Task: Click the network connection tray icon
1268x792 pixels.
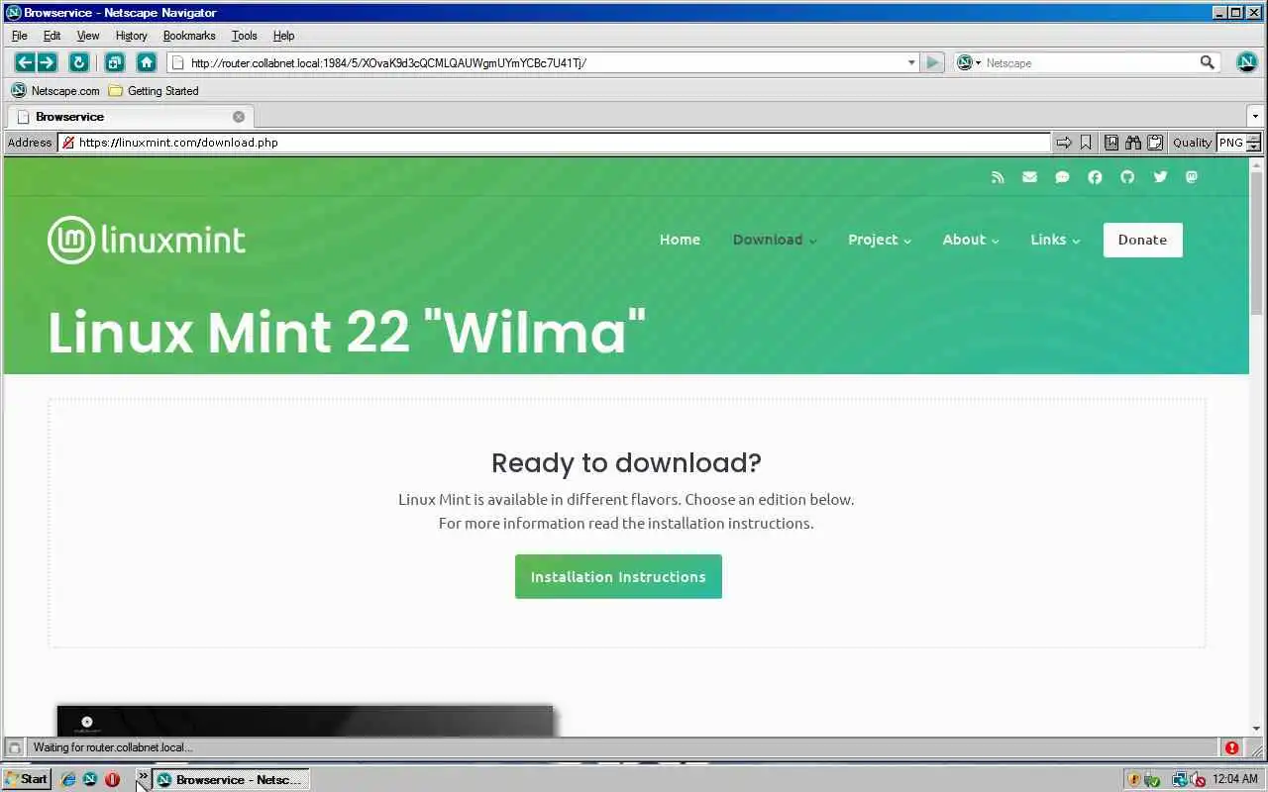Action: pos(1179,779)
